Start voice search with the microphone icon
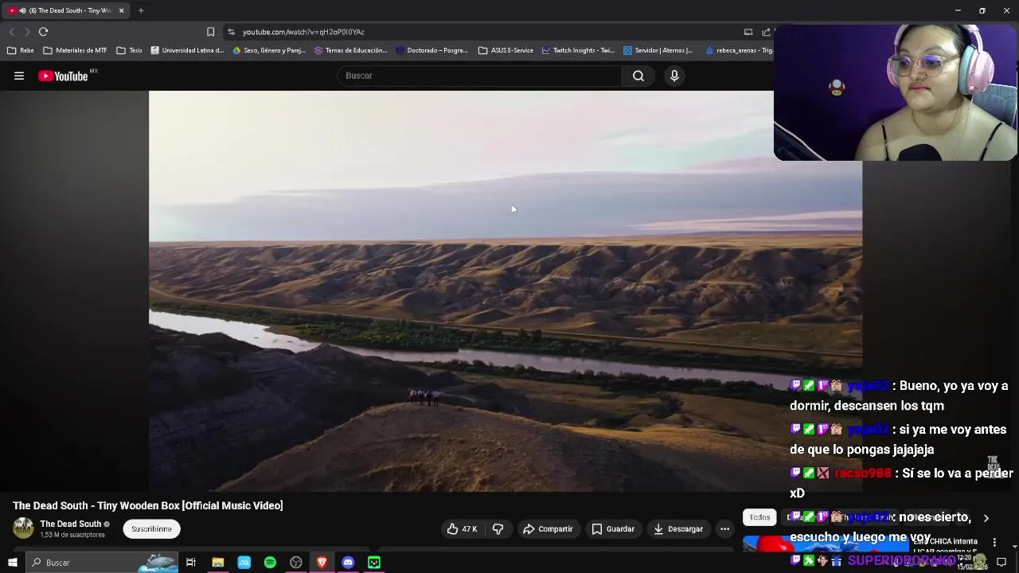This screenshot has height=573, width=1019. click(x=674, y=76)
